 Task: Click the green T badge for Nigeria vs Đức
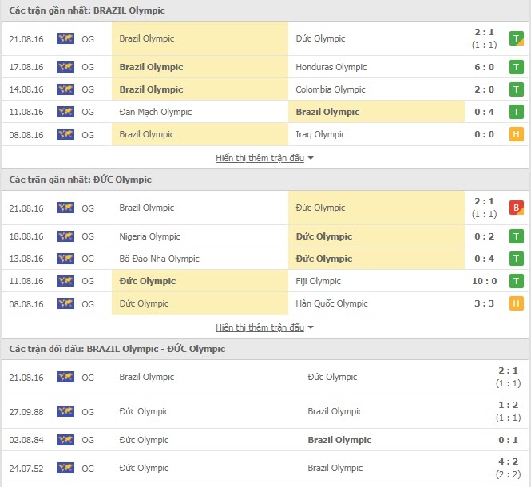pos(516,236)
